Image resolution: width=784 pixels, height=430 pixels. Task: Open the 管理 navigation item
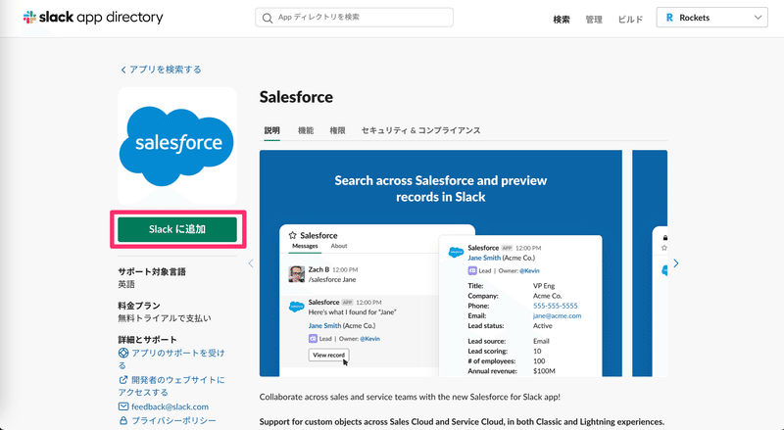594,20
